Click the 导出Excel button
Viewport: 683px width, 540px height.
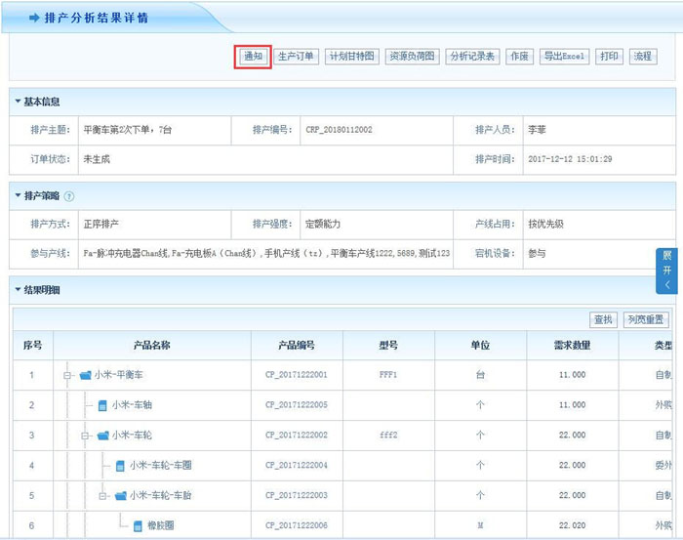(565, 57)
